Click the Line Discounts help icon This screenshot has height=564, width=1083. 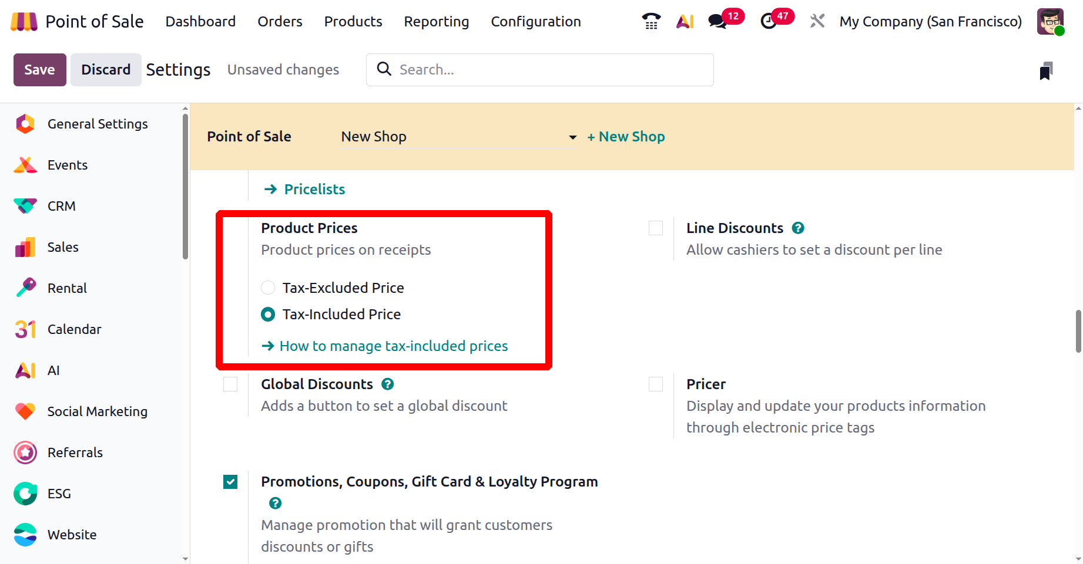[x=798, y=228]
